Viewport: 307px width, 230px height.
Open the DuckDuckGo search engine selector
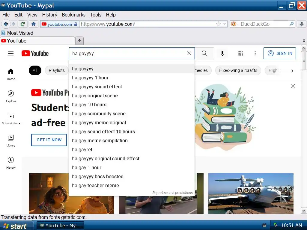(234, 24)
